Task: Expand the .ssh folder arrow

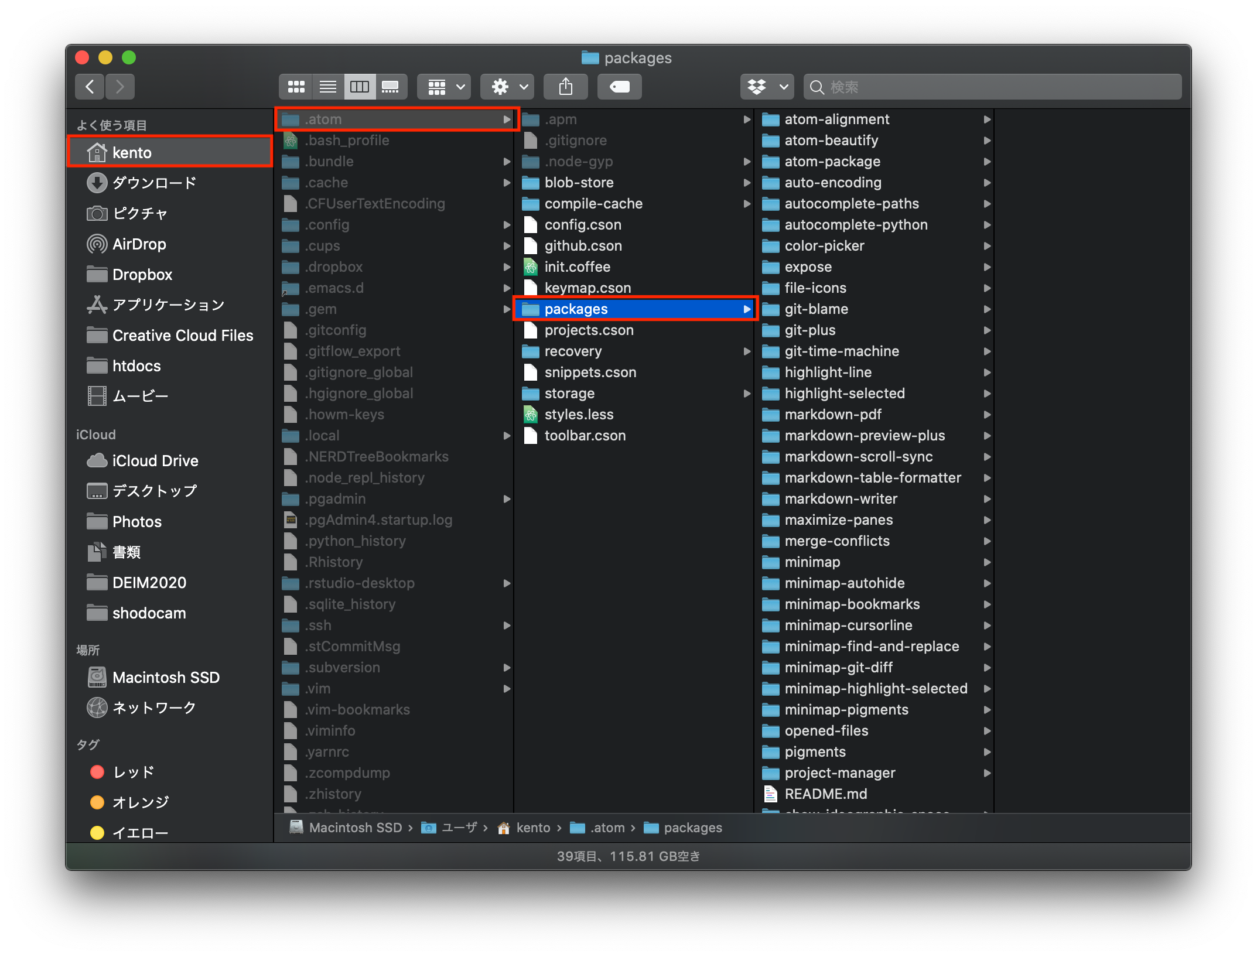Action: click(x=507, y=626)
